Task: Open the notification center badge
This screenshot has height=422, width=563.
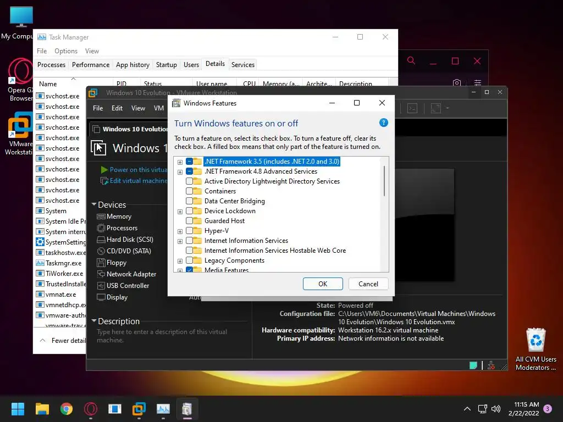Action: (x=548, y=409)
